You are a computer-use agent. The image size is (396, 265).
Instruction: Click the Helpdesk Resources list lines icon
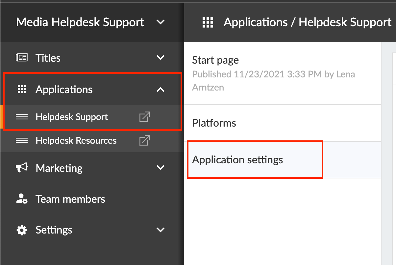coord(22,141)
